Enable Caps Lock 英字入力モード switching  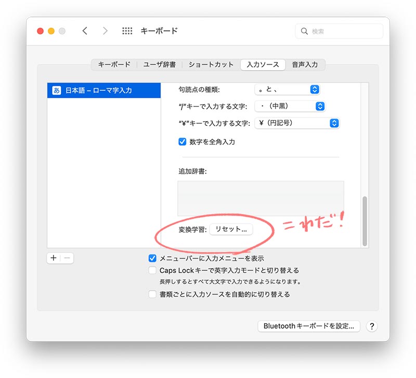pos(152,270)
